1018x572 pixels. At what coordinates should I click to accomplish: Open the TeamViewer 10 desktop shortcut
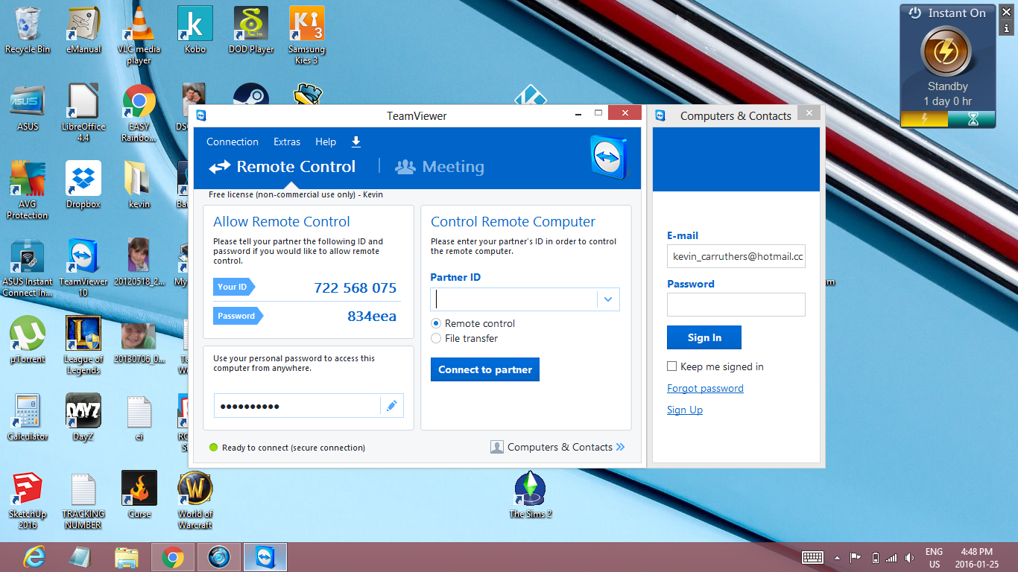(83, 267)
